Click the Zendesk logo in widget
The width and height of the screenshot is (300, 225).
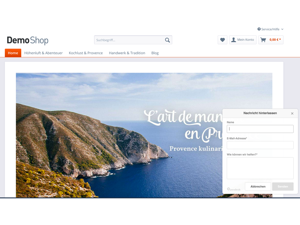pos(233,189)
